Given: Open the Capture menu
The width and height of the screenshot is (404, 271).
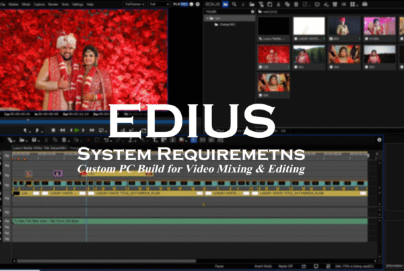Looking at the screenshot, I should pos(39,5).
